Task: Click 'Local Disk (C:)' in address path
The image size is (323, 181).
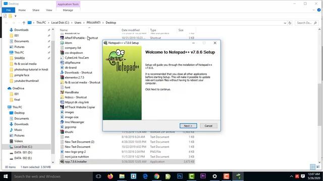Action: [x=60, y=23]
